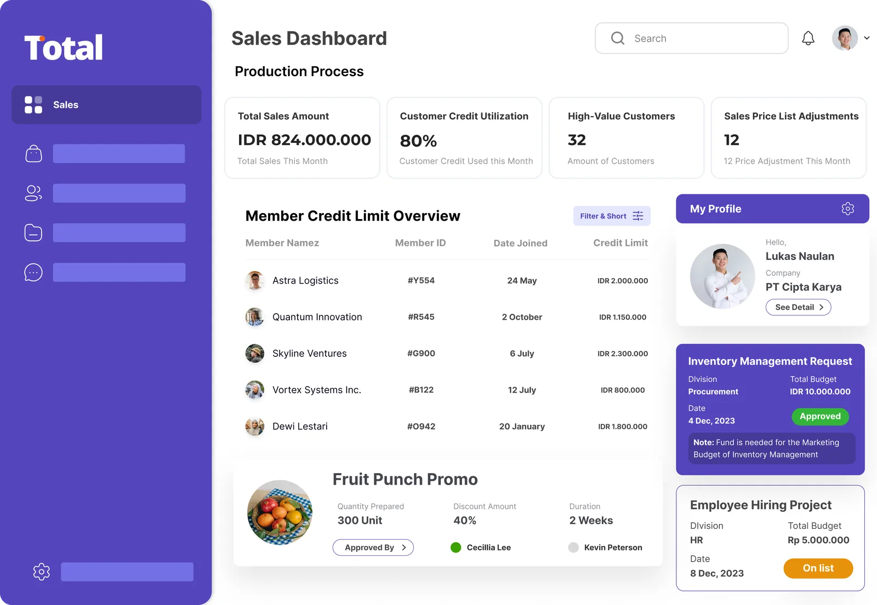Click the search magnifier icon

point(618,38)
